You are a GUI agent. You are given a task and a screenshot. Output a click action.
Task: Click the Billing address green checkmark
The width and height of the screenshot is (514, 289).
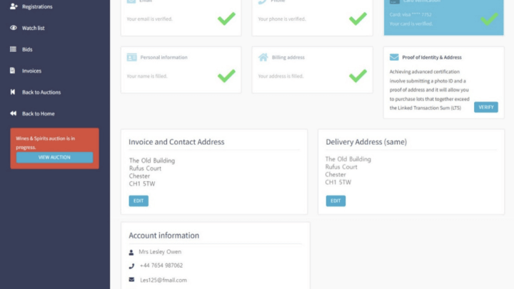pos(358,75)
